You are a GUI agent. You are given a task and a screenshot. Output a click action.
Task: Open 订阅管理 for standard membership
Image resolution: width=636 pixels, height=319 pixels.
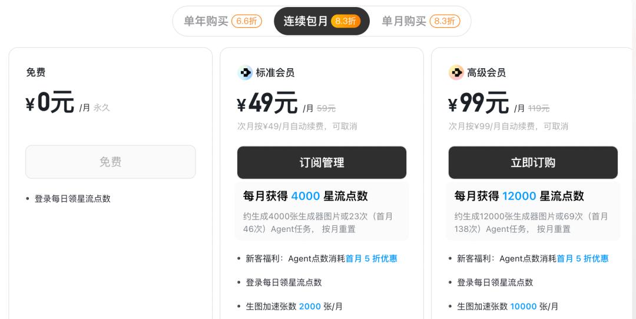(322, 162)
